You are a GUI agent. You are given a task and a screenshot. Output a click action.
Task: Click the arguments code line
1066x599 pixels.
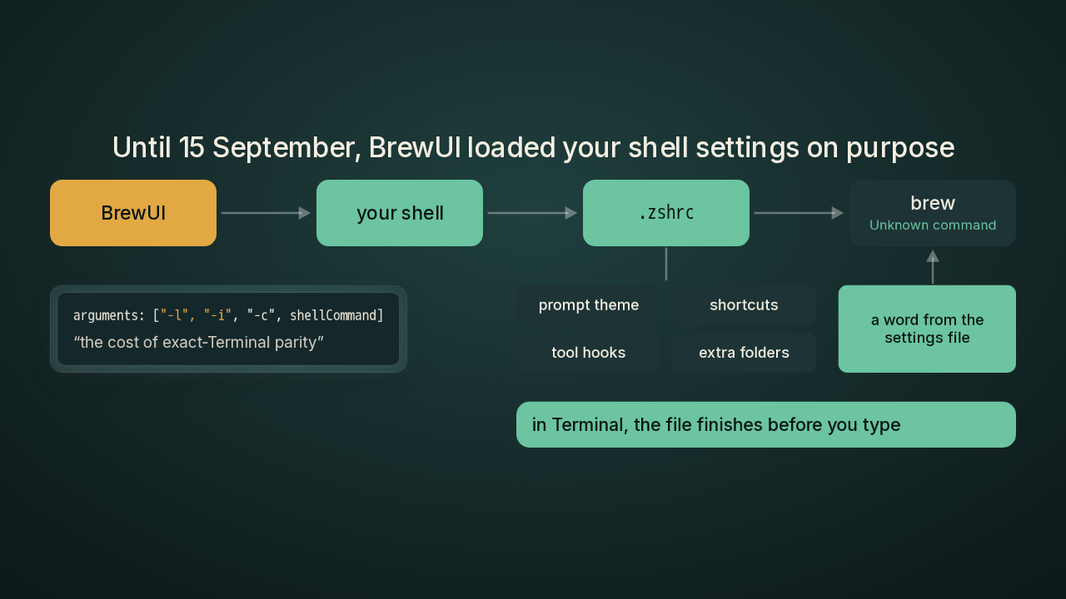[x=228, y=315]
